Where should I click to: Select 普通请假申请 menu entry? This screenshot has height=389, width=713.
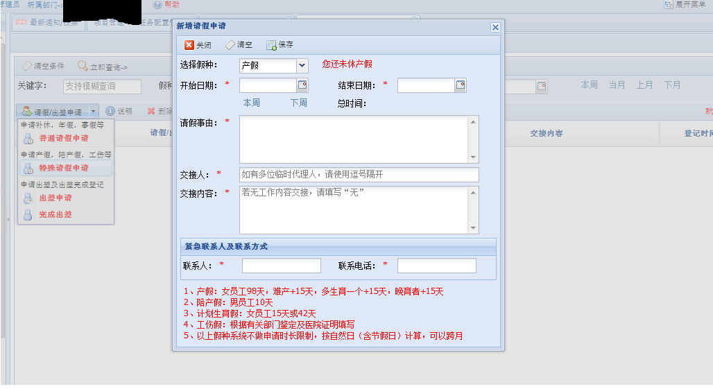click(65, 138)
